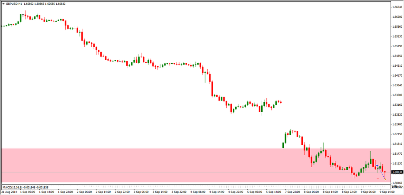The width and height of the screenshot is (404, 195).
Task: Click the small red dash marker below candles
Action: tap(378, 179)
